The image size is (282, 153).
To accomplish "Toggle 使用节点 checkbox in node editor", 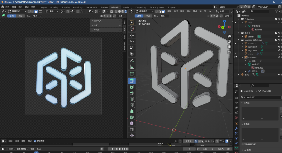I will click(x=35, y=141).
